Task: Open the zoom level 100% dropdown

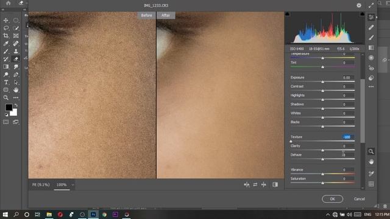Action: (x=73, y=185)
